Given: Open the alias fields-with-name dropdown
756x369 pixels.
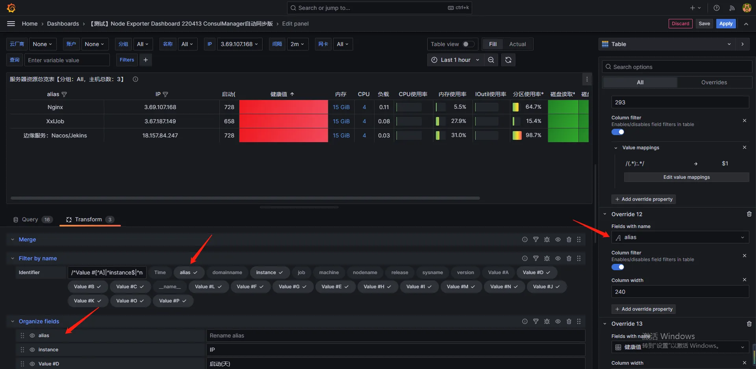Looking at the screenshot, I should pos(680,237).
